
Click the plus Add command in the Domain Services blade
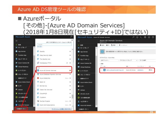[x=102, y=45]
